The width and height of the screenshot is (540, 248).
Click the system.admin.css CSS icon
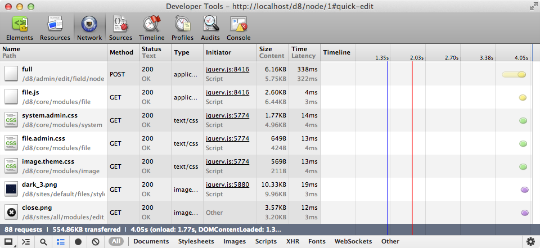(x=11, y=120)
